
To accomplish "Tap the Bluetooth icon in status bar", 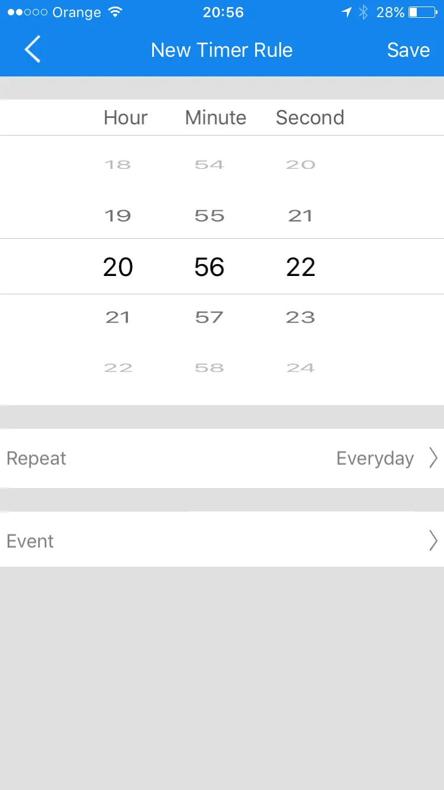I will (363, 12).
